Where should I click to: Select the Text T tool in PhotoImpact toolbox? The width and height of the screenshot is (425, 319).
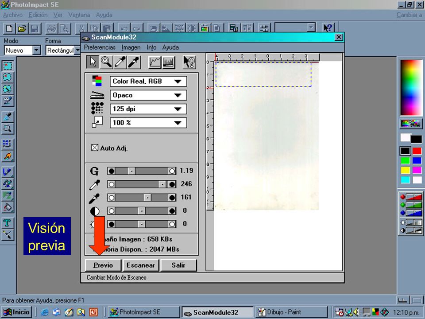coord(8,223)
